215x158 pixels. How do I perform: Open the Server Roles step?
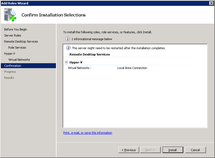click(x=13, y=35)
